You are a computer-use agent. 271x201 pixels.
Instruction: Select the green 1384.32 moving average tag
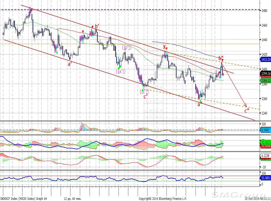tap(265, 81)
